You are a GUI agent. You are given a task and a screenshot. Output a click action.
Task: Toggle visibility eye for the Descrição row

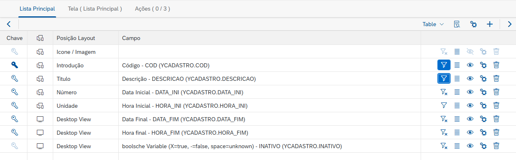[x=470, y=78]
